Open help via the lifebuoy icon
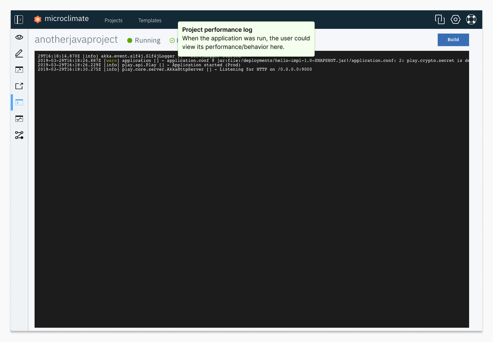Screen dimensions: 493x342 (x=471, y=19)
